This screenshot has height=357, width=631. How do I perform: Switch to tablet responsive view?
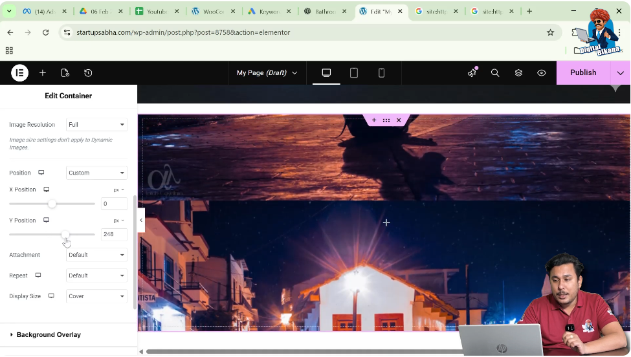(x=354, y=73)
